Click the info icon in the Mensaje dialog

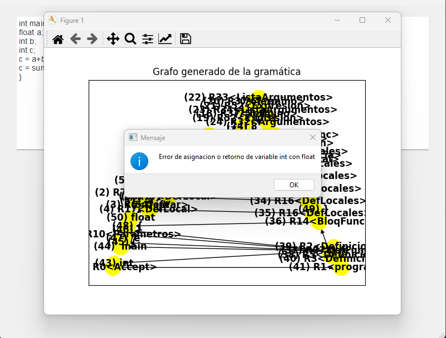(139, 161)
